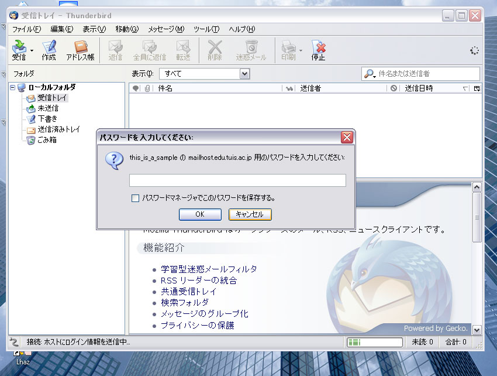Open the 表示 view filter dropdown
497x376 pixels.
(205, 74)
